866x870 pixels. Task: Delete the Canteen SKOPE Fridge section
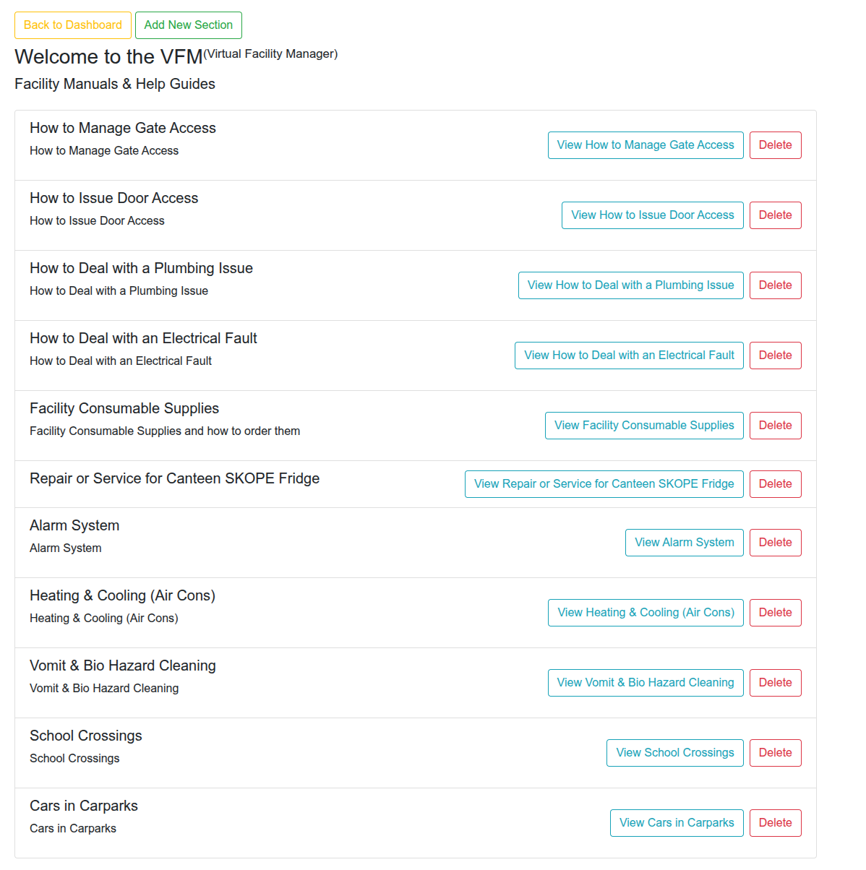point(776,484)
